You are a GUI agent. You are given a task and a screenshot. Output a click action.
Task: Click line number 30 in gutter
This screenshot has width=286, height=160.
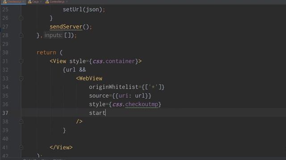tap(5, 52)
